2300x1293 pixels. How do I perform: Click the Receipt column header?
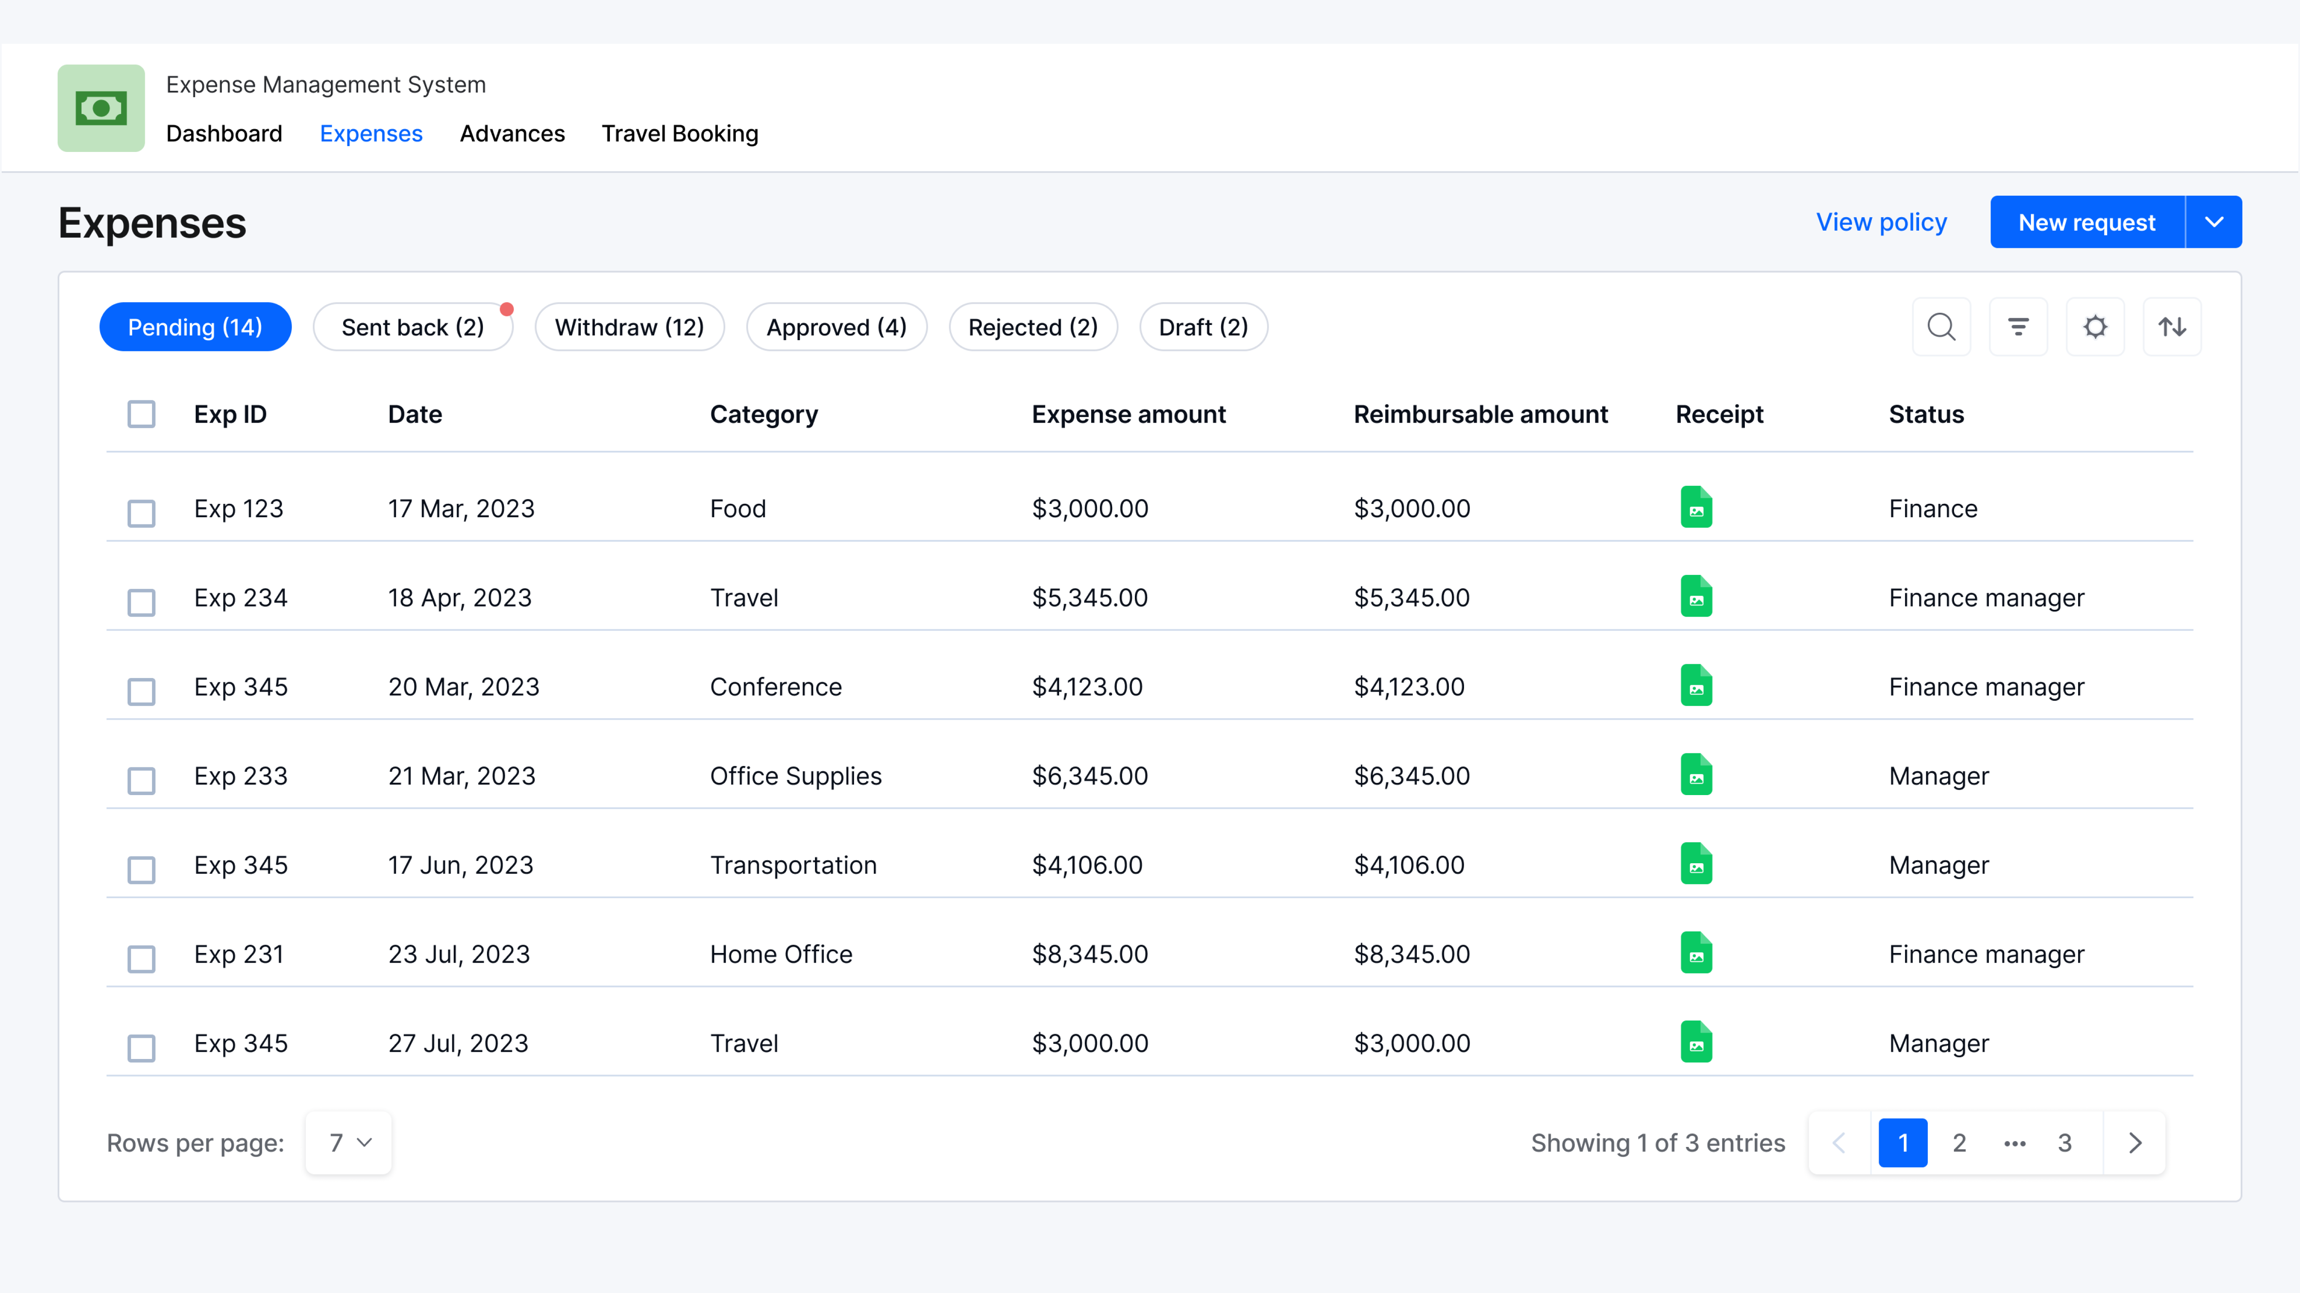tap(1720, 414)
